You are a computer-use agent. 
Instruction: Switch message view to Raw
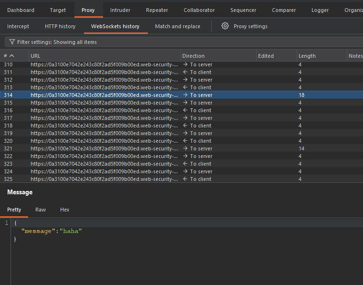[41, 210]
